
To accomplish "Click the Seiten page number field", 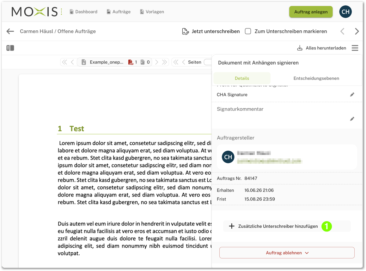I will click(208, 62).
